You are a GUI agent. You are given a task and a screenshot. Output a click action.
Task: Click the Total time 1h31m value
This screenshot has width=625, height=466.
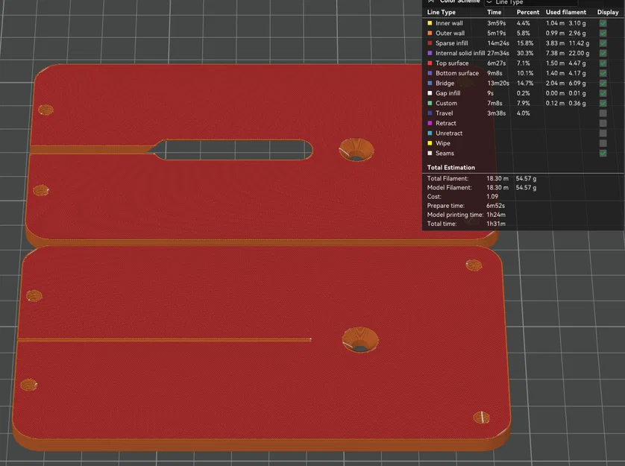point(496,224)
